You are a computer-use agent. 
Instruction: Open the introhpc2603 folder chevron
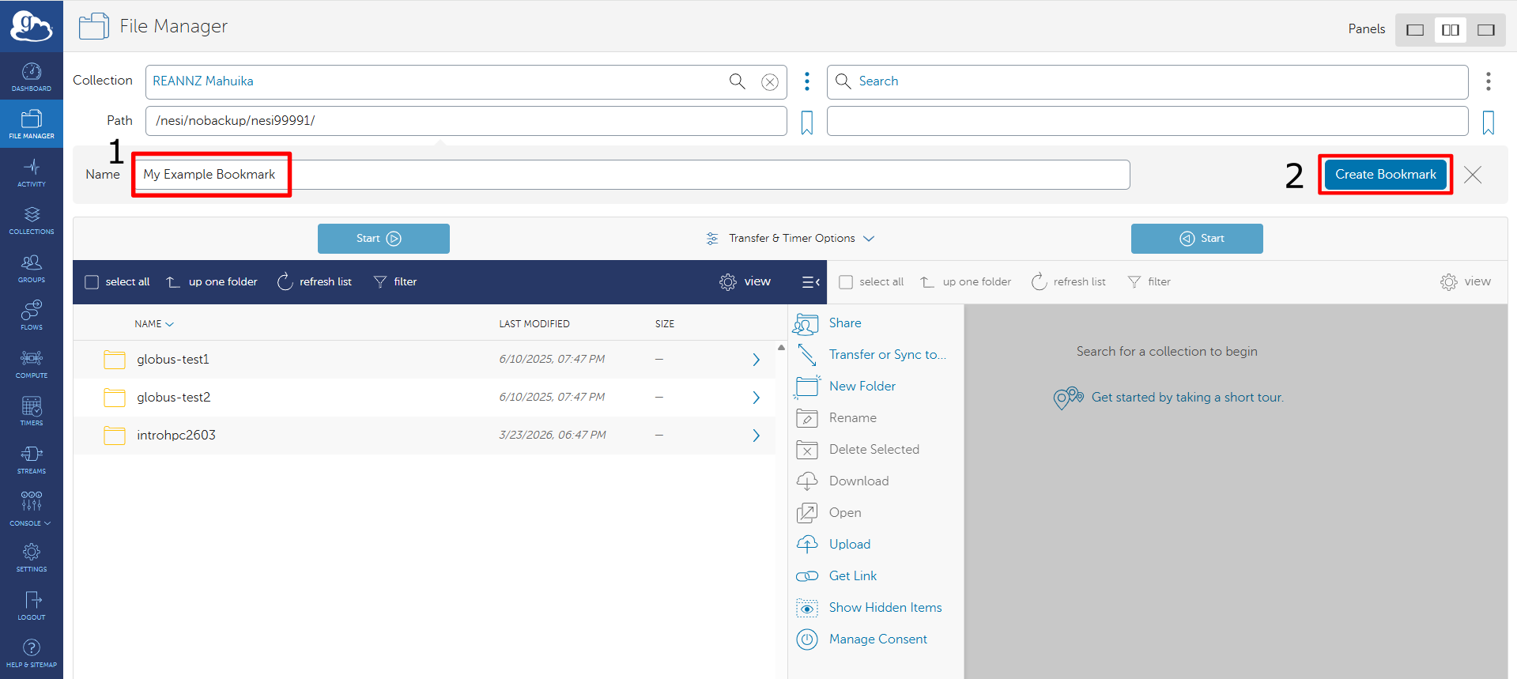[756, 436]
